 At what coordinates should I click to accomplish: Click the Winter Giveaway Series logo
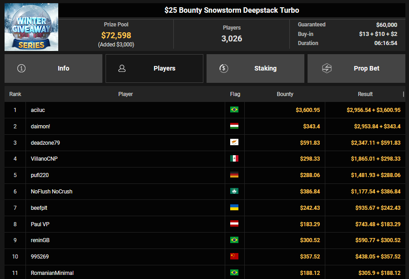[31, 27]
